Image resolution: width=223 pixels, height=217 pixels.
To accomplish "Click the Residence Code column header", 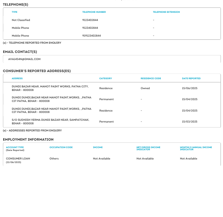I will (151, 78).
